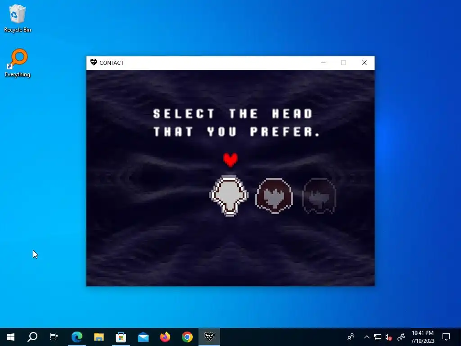Click the CONTACT window title icon
Screen dimensions: 461x346
[x=94, y=62]
